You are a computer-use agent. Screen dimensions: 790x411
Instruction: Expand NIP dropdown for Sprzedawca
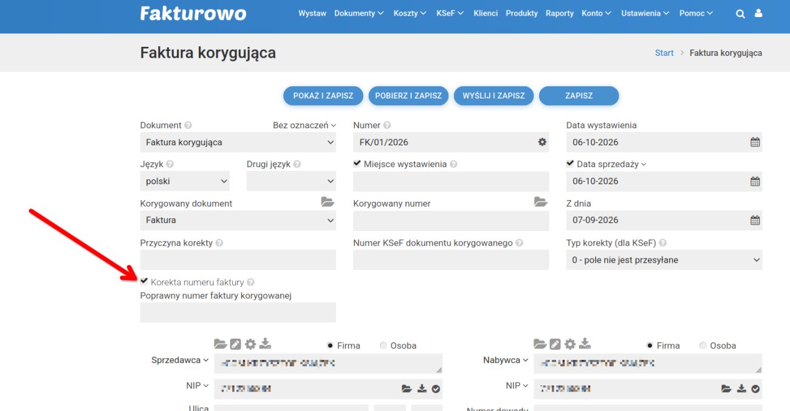(197, 385)
